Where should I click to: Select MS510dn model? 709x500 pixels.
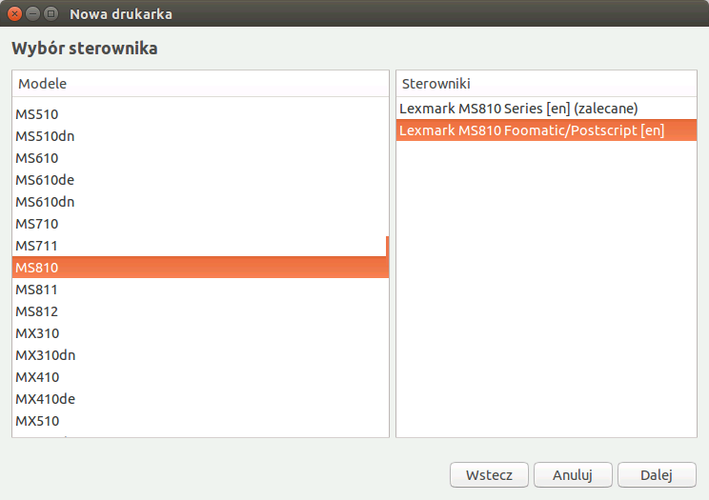[x=200, y=136]
